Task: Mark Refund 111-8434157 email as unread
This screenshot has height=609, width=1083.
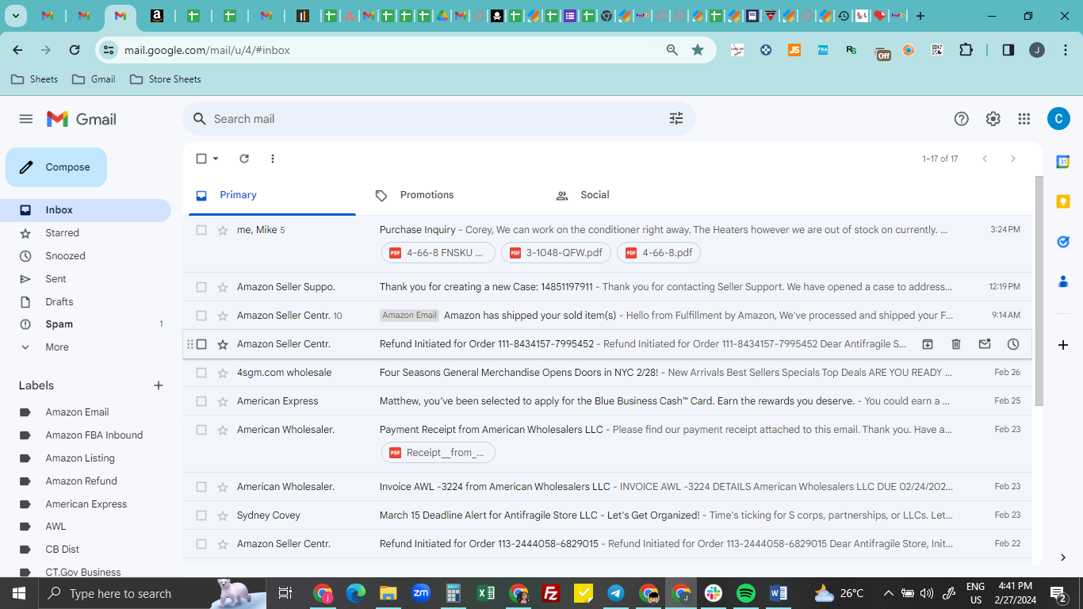Action: tap(985, 344)
